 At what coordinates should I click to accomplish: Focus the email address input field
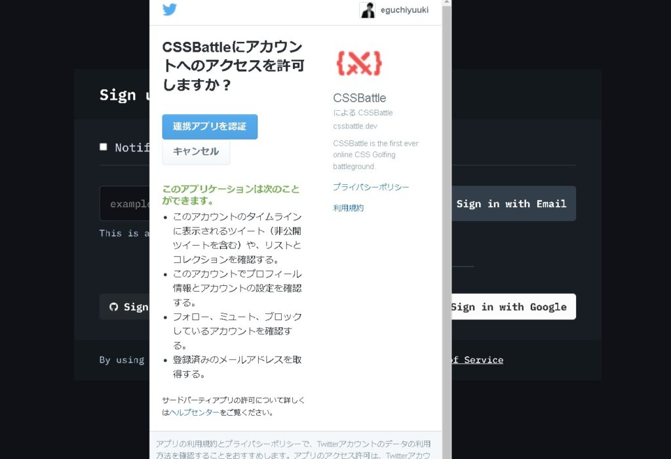(x=125, y=204)
